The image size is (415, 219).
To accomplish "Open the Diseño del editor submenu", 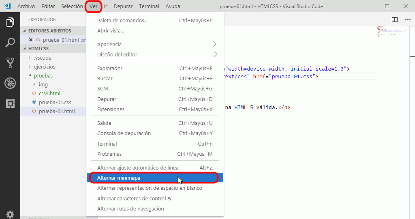I will pos(155,55).
